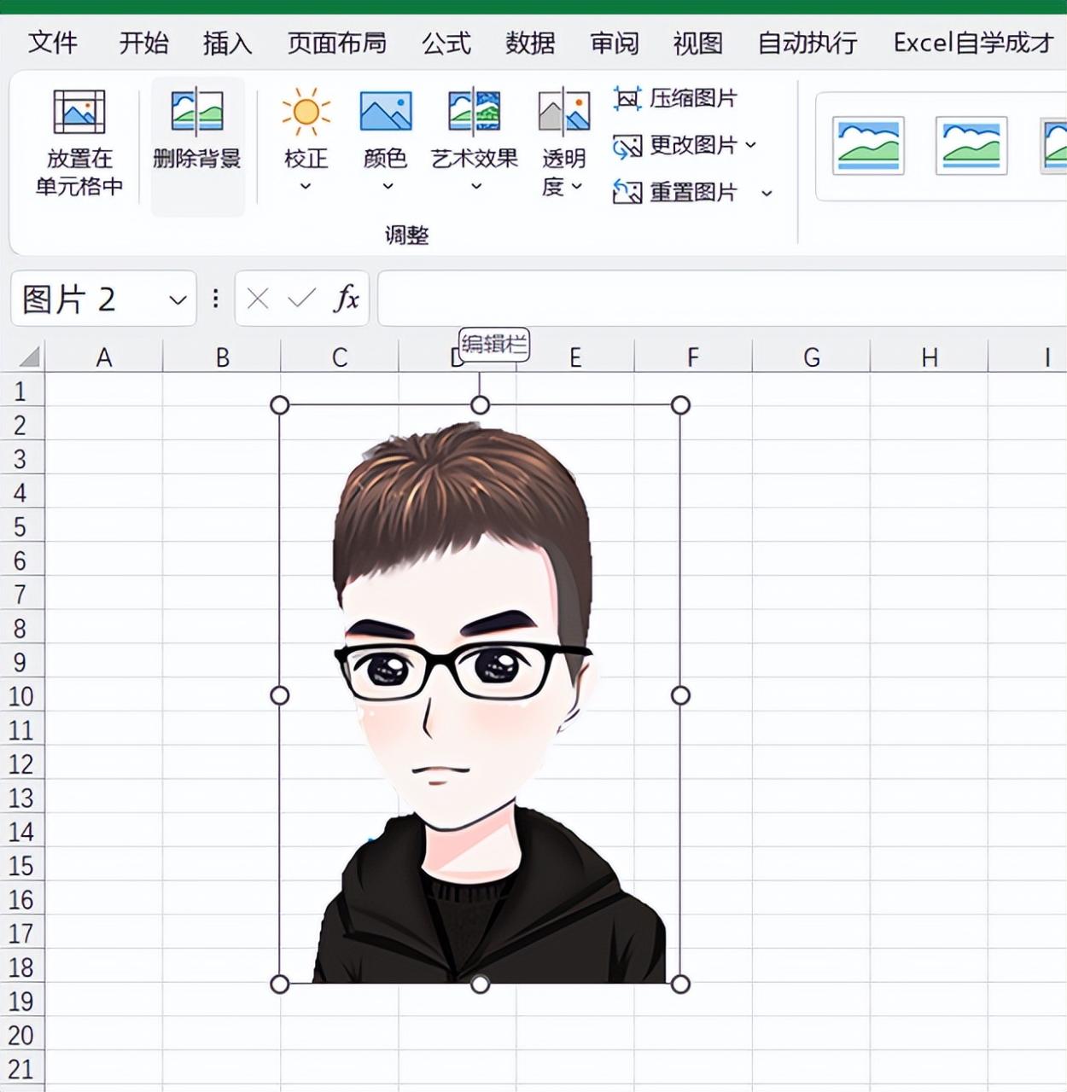1067x1092 pixels.
Task: Click the fx insert function icon
Action: (347, 299)
